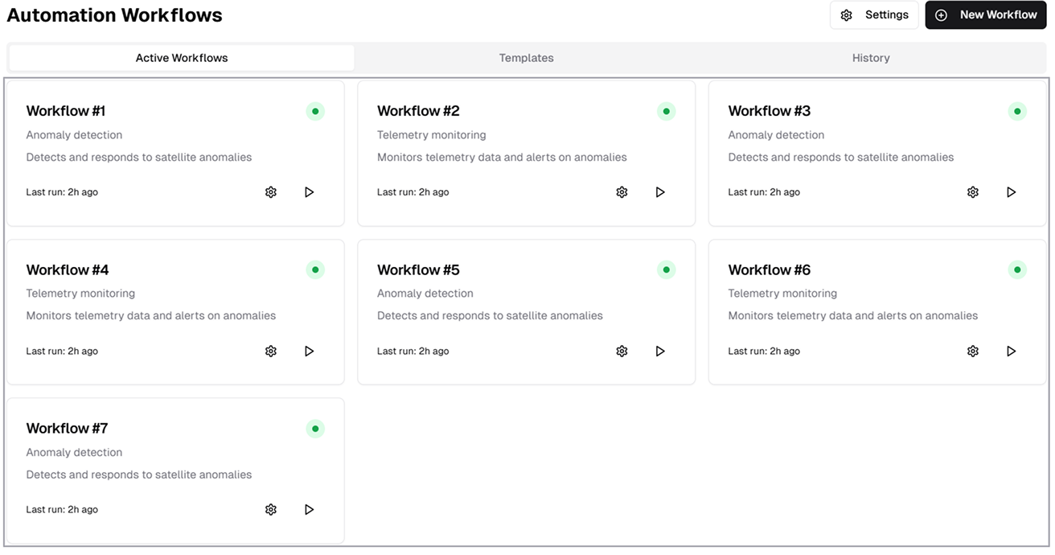
Task: Click Workflow #6 description about telemetry alerts
Action: coord(853,316)
